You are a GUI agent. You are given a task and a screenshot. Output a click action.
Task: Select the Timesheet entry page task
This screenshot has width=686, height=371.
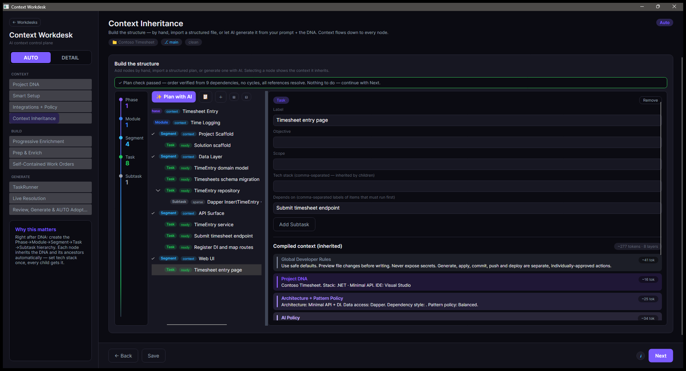click(207, 270)
